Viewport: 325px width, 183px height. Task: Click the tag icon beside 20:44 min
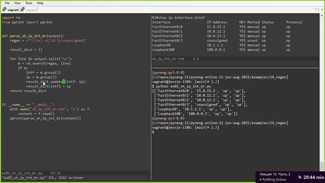(x=300, y=177)
